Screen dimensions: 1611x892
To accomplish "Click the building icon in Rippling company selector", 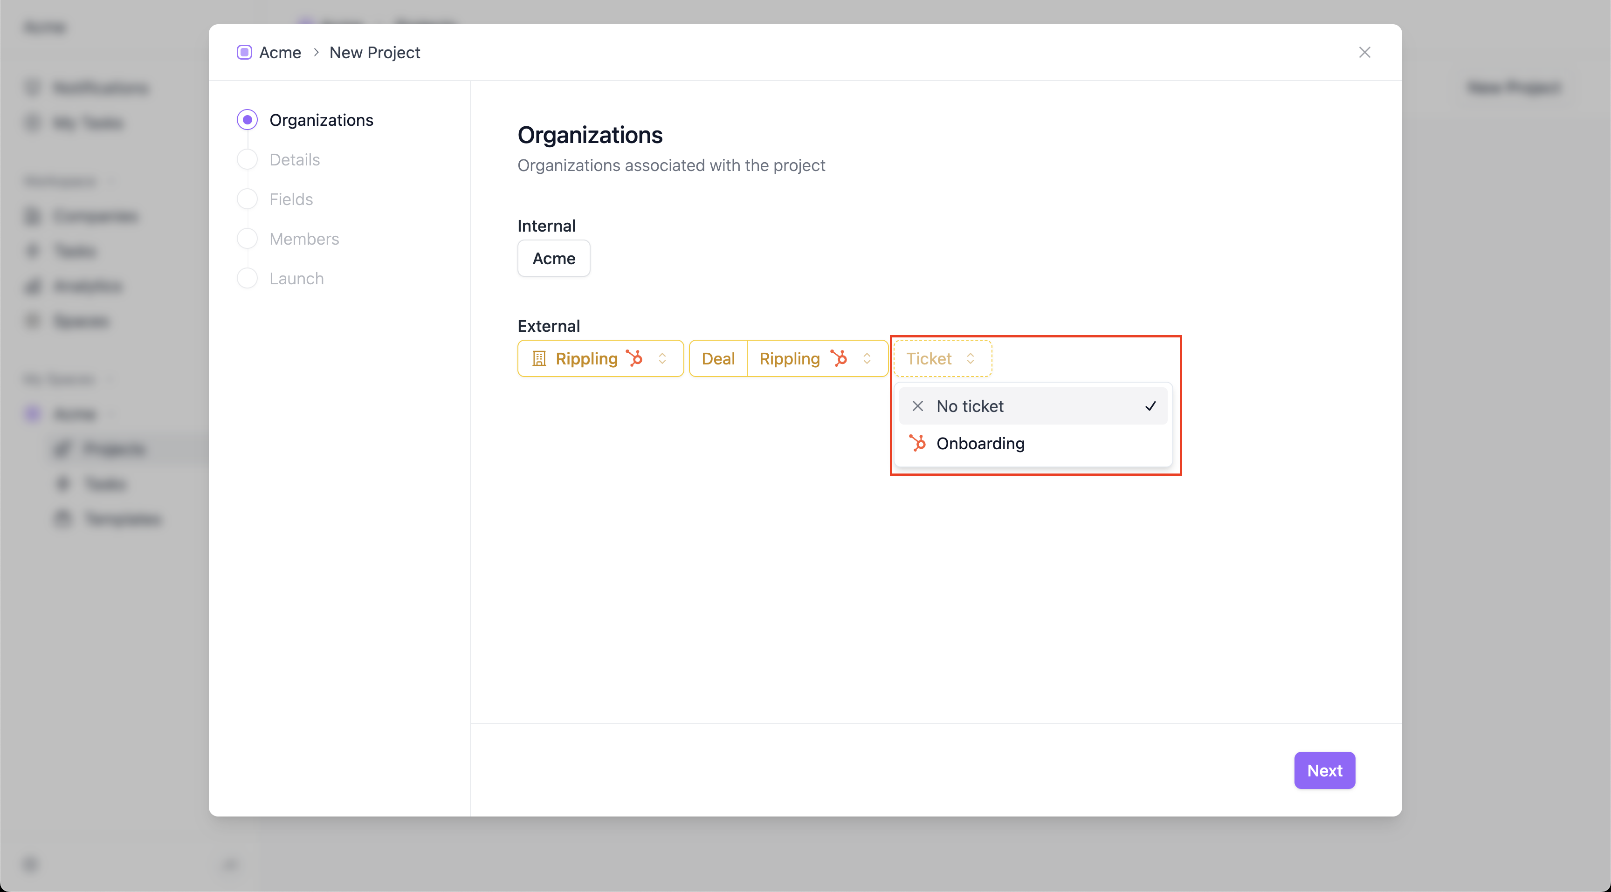I will [x=538, y=358].
